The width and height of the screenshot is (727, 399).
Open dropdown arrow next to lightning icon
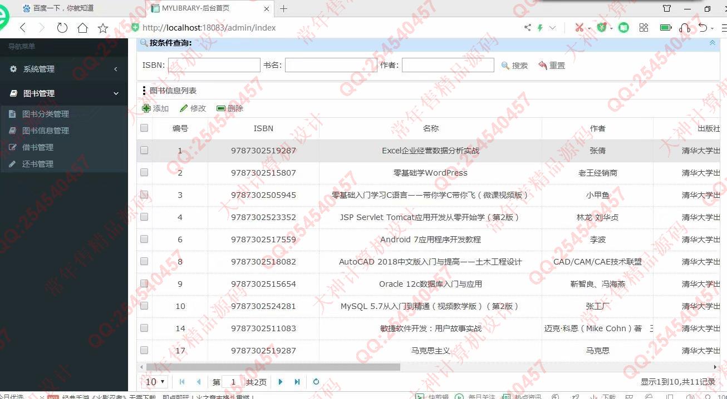tap(552, 28)
